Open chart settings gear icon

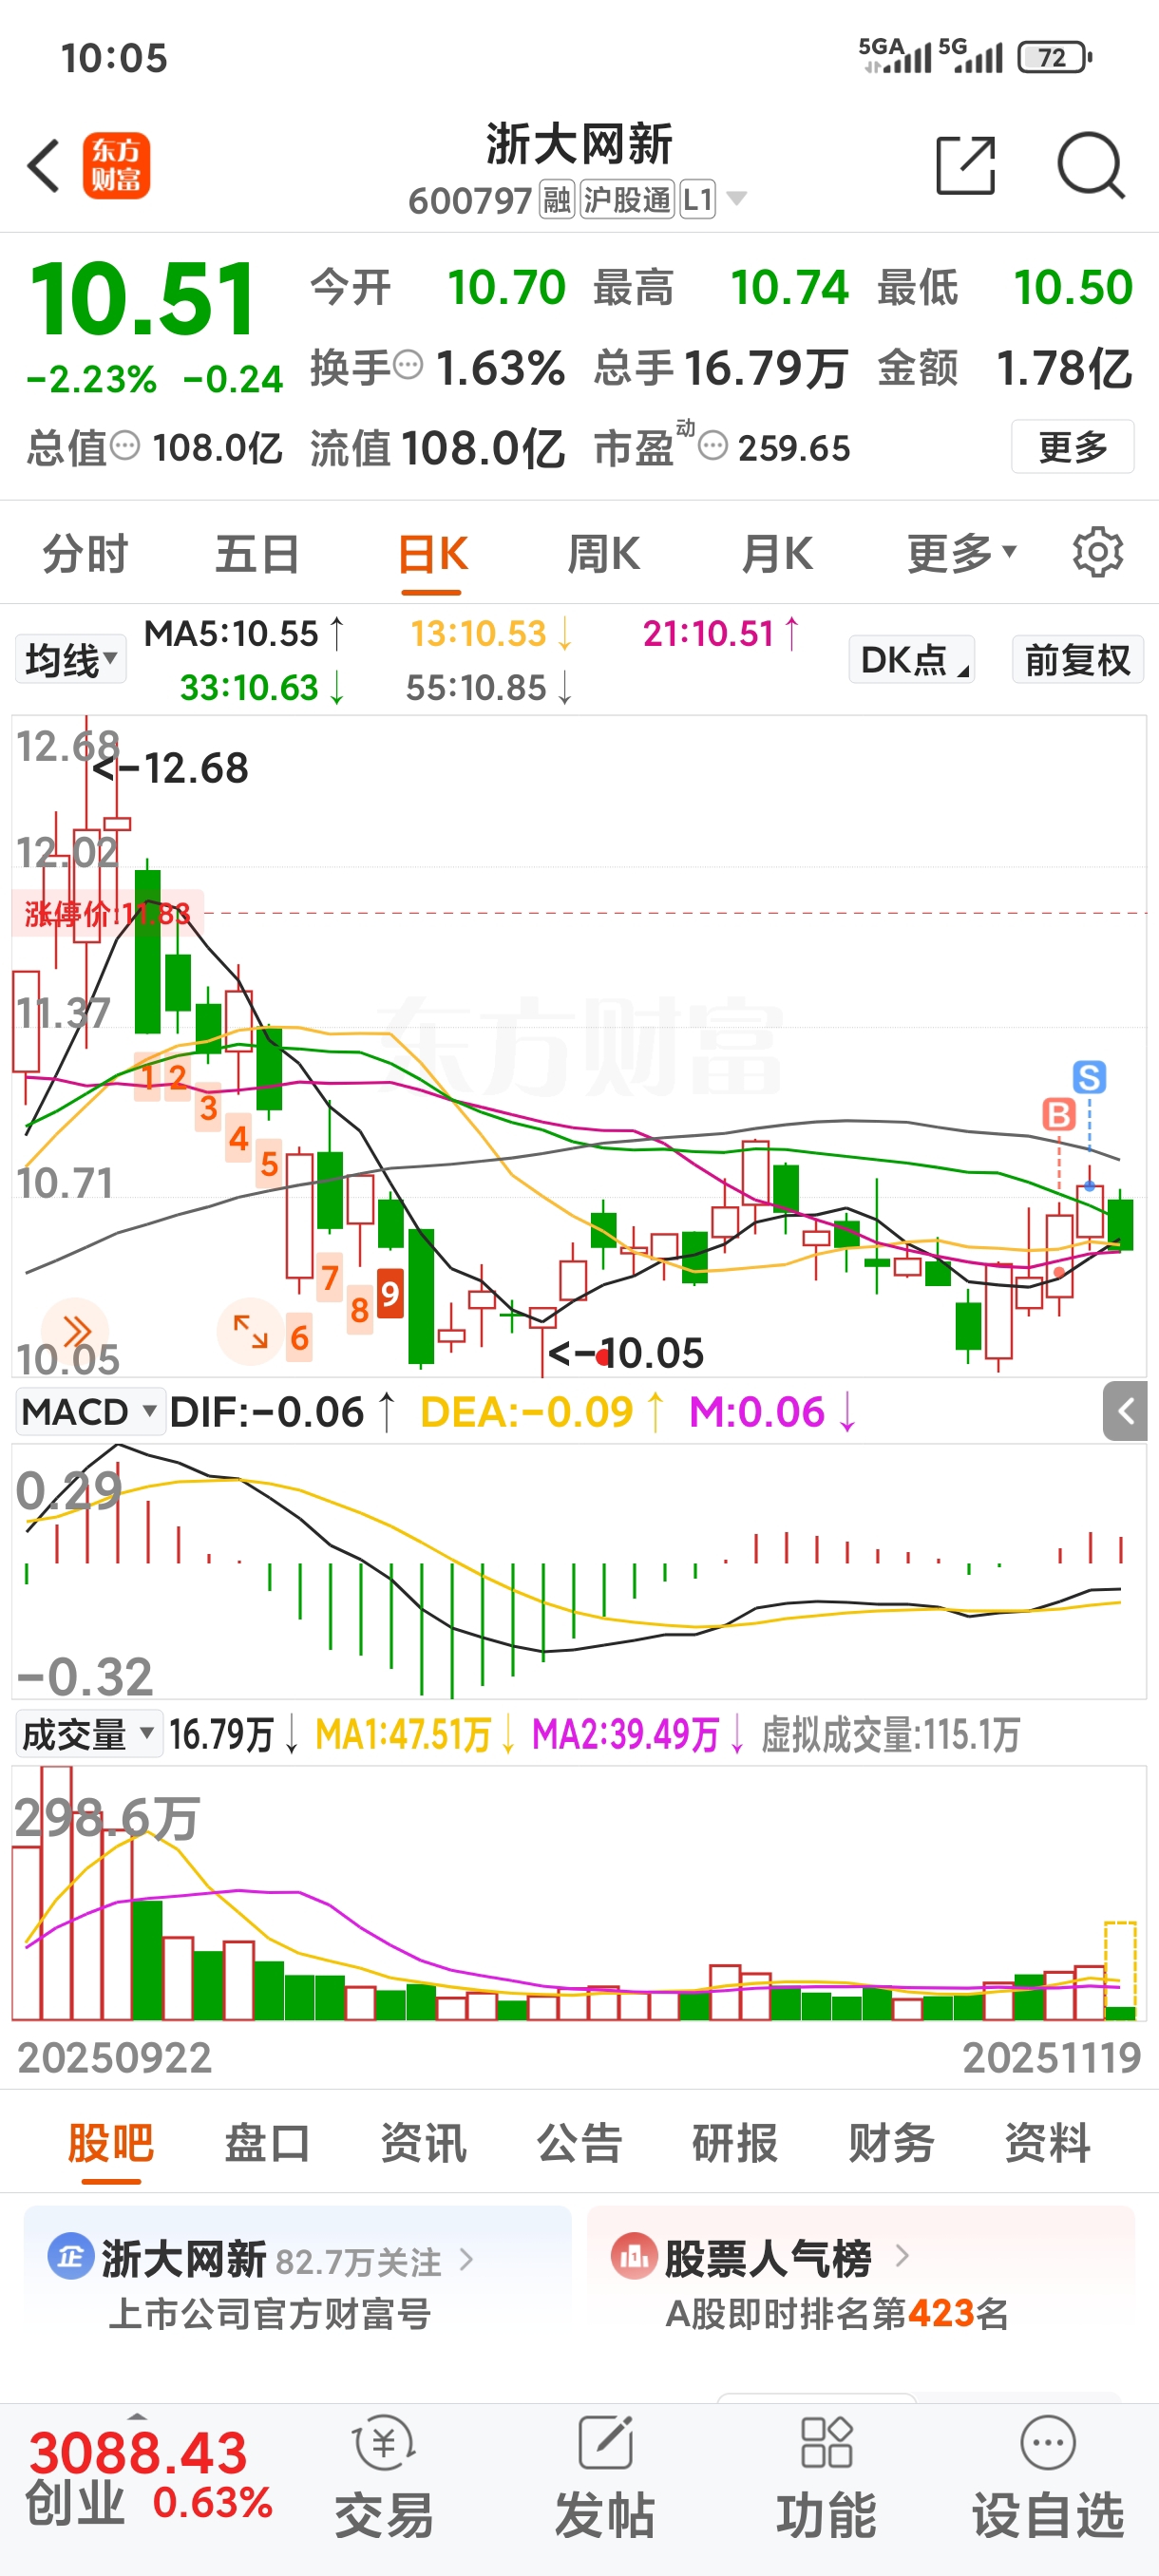(1097, 552)
